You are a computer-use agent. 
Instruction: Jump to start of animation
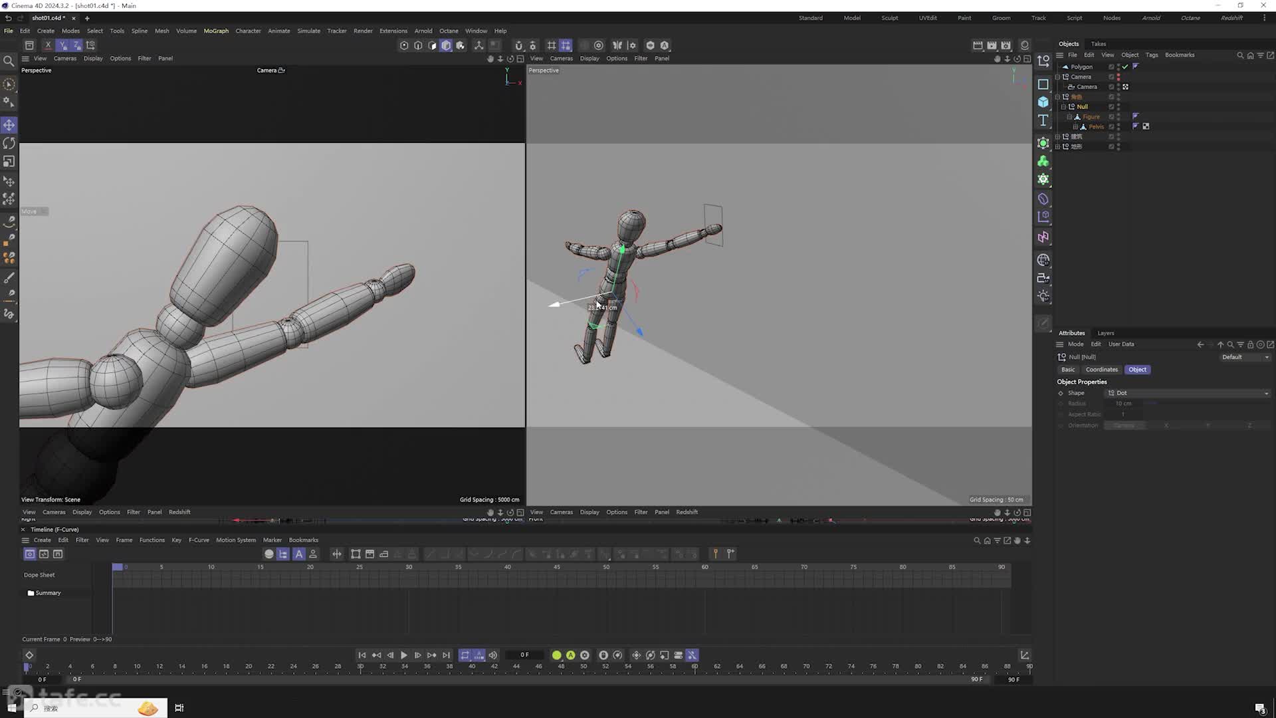point(362,656)
